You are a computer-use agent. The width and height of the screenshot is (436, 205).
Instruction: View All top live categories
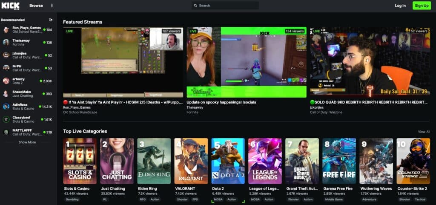424,132
